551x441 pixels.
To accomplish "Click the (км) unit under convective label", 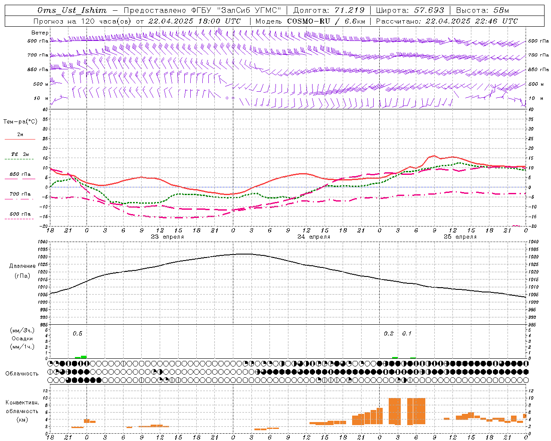I will click(22, 420).
